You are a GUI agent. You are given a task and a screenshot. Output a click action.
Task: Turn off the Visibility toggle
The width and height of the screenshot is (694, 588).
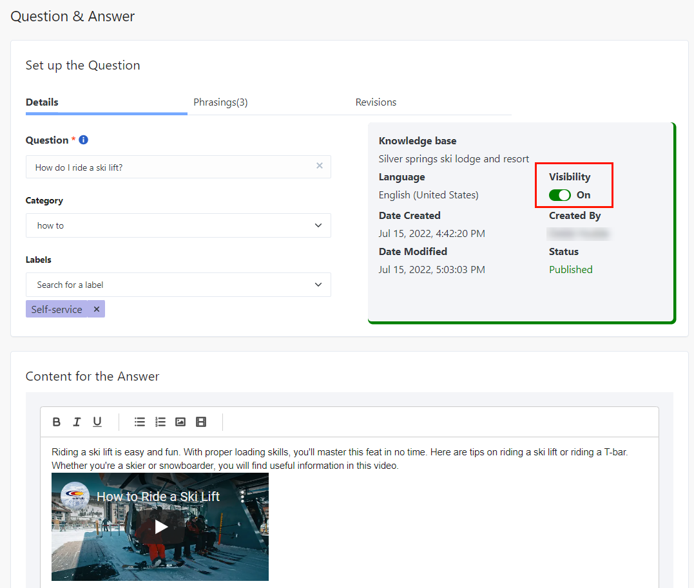pos(560,195)
